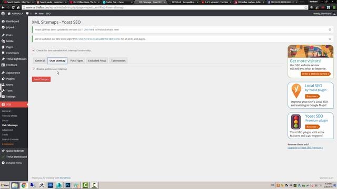The height and width of the screenshot is (189, 337).
Task: Click Buy now in Local SEO ad
Action: (312, 97)
